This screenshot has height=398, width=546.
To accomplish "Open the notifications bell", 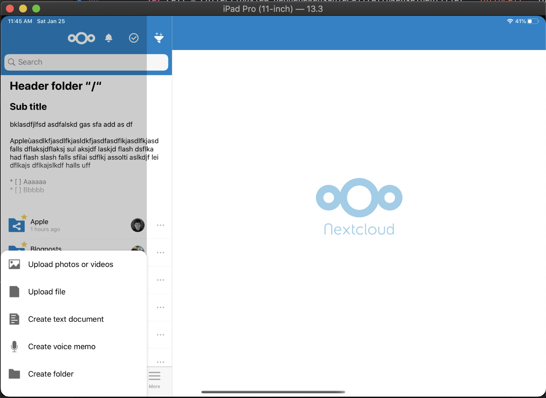I will (x=109, y=38).
